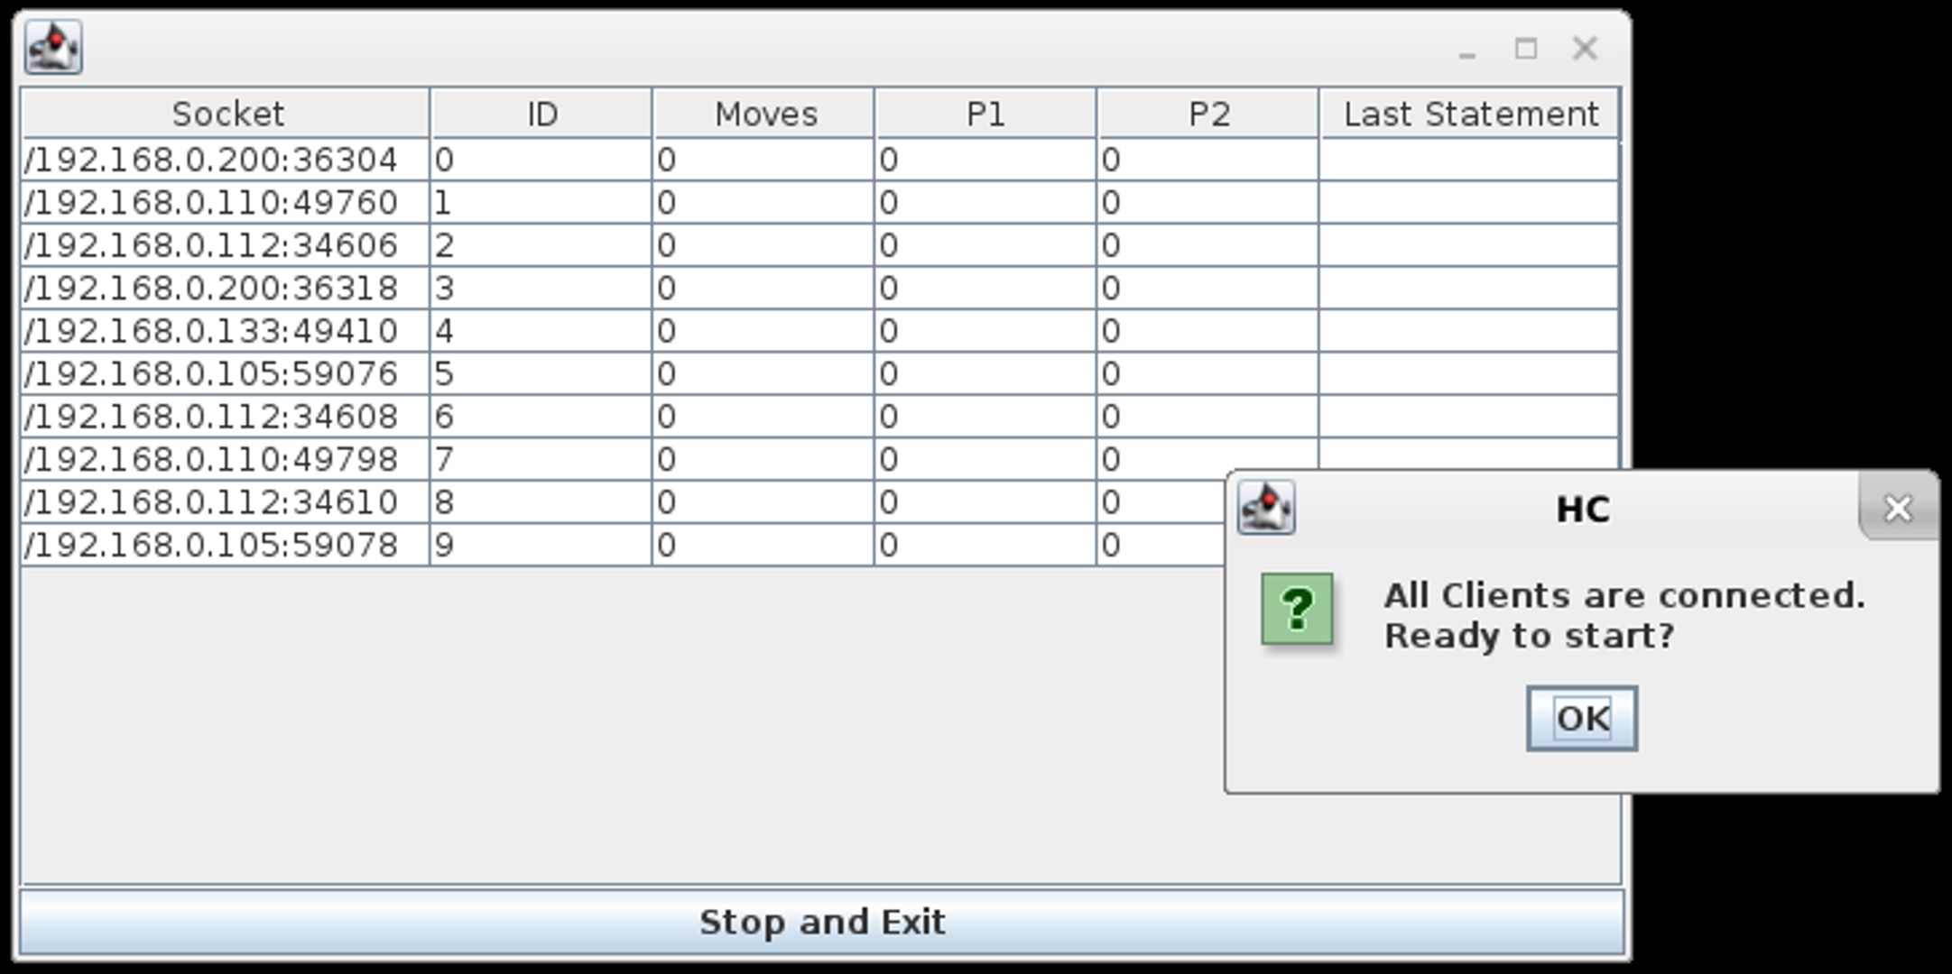Click the P2 column header
This screenshot has width=1952, height=974.
coord(1208,115)
